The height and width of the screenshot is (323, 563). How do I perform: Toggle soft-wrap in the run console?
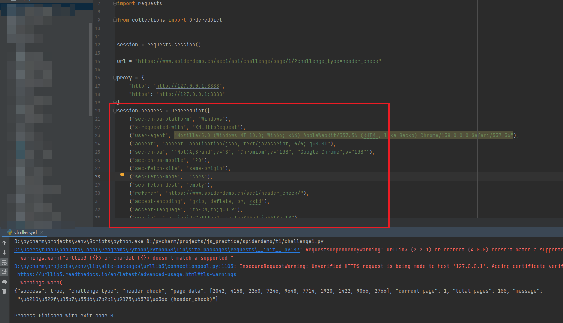click(4, 262)
